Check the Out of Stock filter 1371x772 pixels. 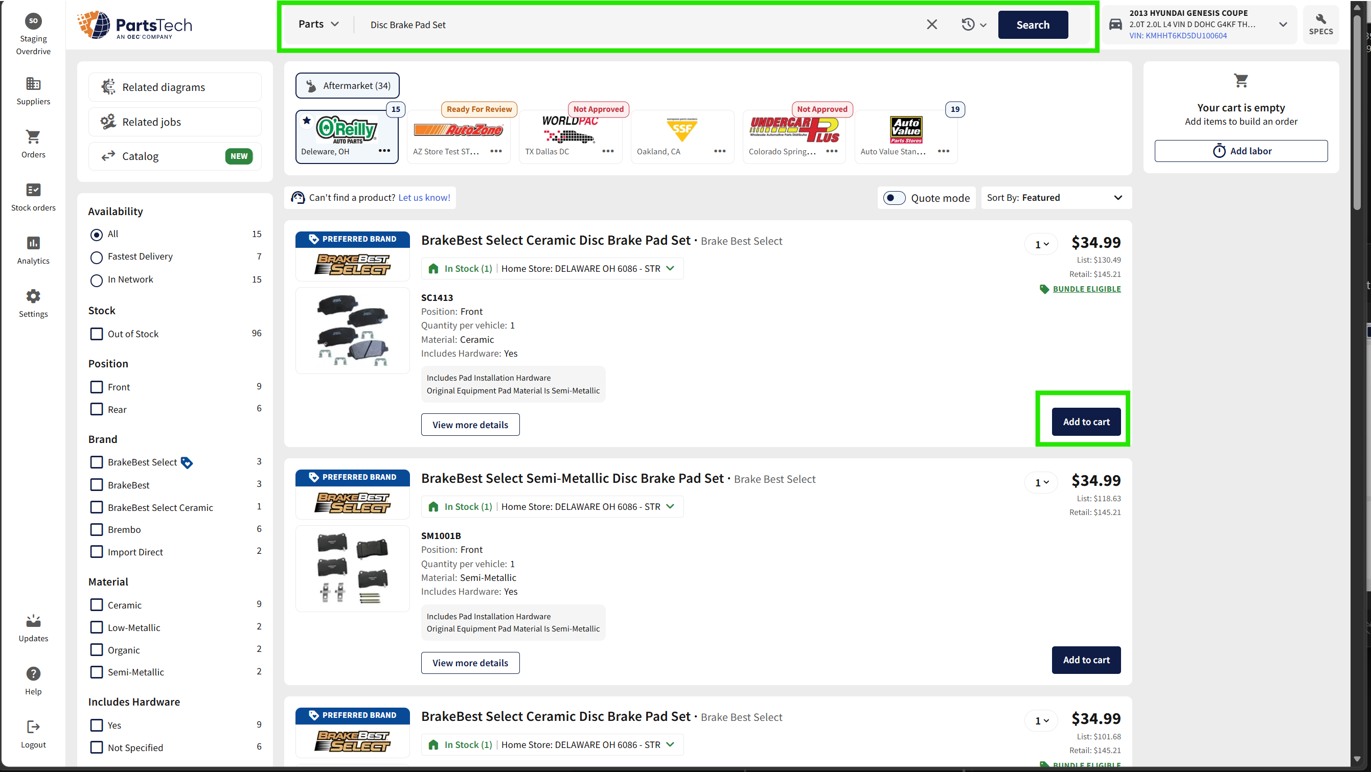pyautogui.click(x=96, y=334)
